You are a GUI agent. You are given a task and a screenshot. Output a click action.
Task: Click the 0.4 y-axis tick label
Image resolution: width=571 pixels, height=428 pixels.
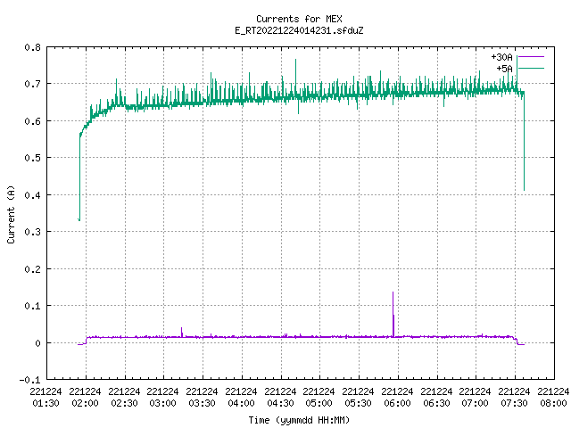click(x=32, y=195)
